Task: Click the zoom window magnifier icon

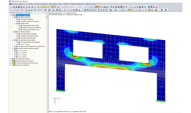Action: 88,10
